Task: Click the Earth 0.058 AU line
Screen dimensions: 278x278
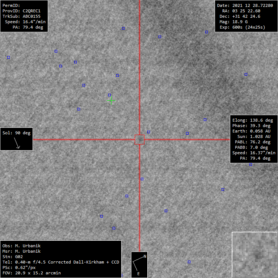Action: pyautogui.click(x=252, y=131)
